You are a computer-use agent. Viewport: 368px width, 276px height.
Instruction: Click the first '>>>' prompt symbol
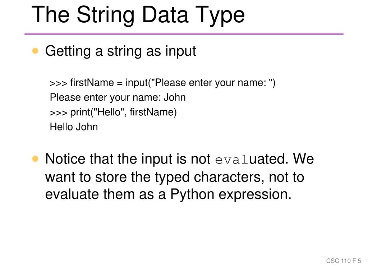click(59, 83)
